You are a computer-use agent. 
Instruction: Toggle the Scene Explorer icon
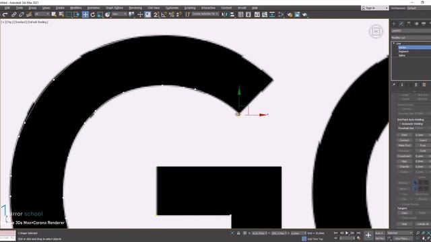pos(241,15)
